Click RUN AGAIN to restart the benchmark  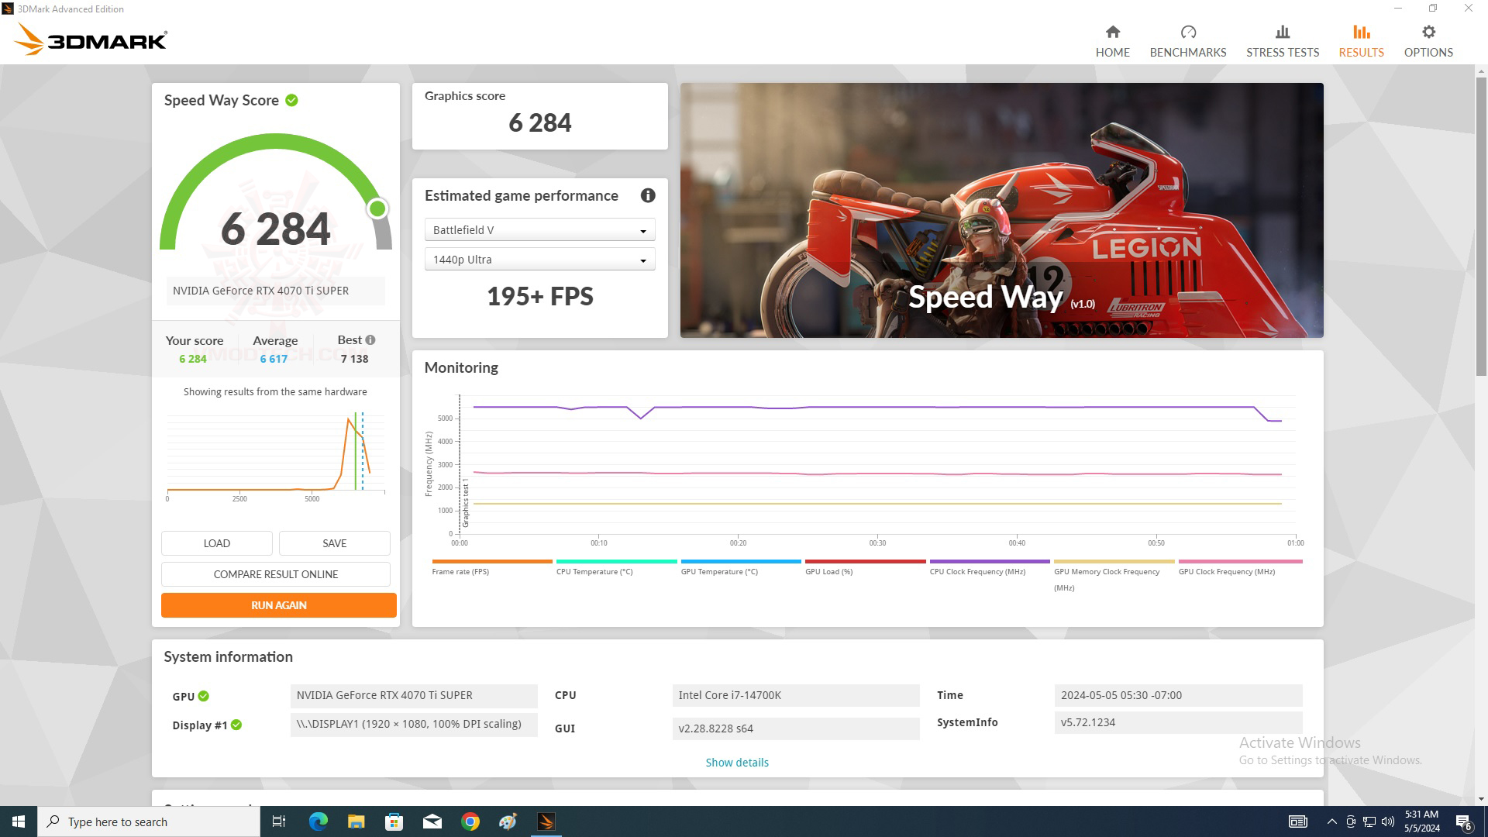tap(277, 604)
